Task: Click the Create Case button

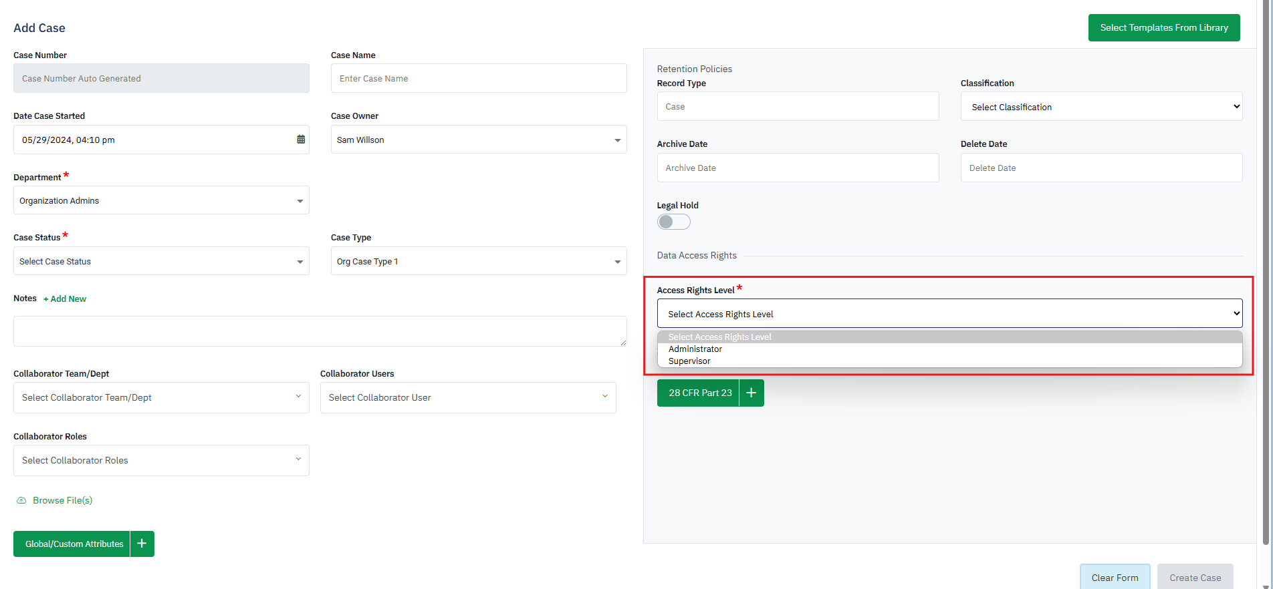Action: [1195, 577]
